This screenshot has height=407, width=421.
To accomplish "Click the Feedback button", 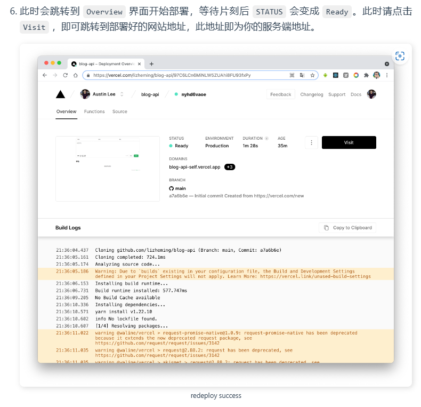I will click(x=280, y=94).
